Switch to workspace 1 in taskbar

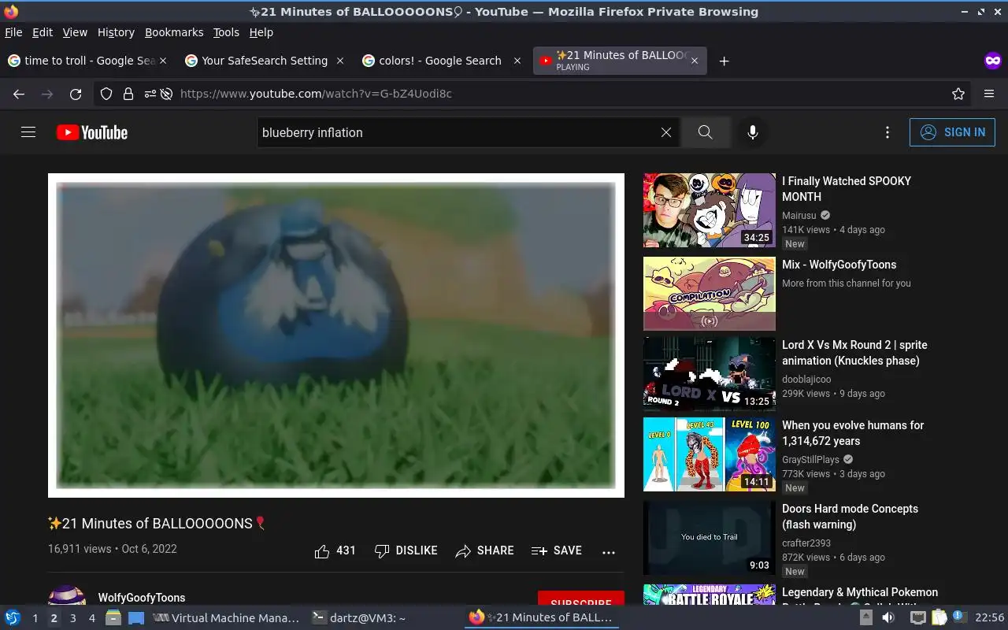pos(35,618)
